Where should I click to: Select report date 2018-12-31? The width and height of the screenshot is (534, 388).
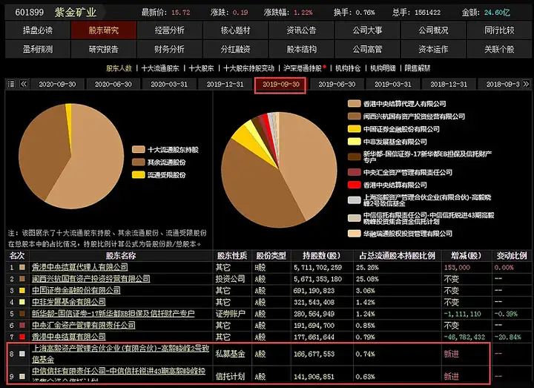(449, 84)
